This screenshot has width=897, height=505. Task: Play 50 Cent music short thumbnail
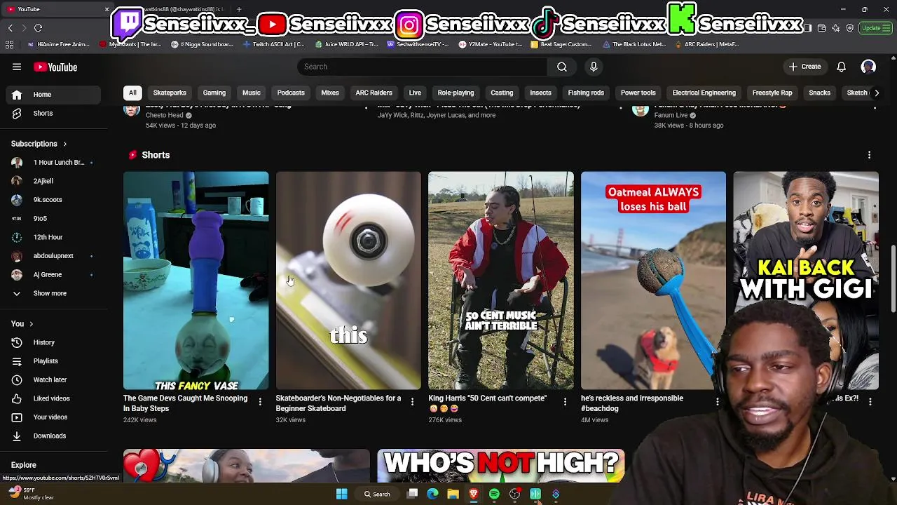pos(500,281)
